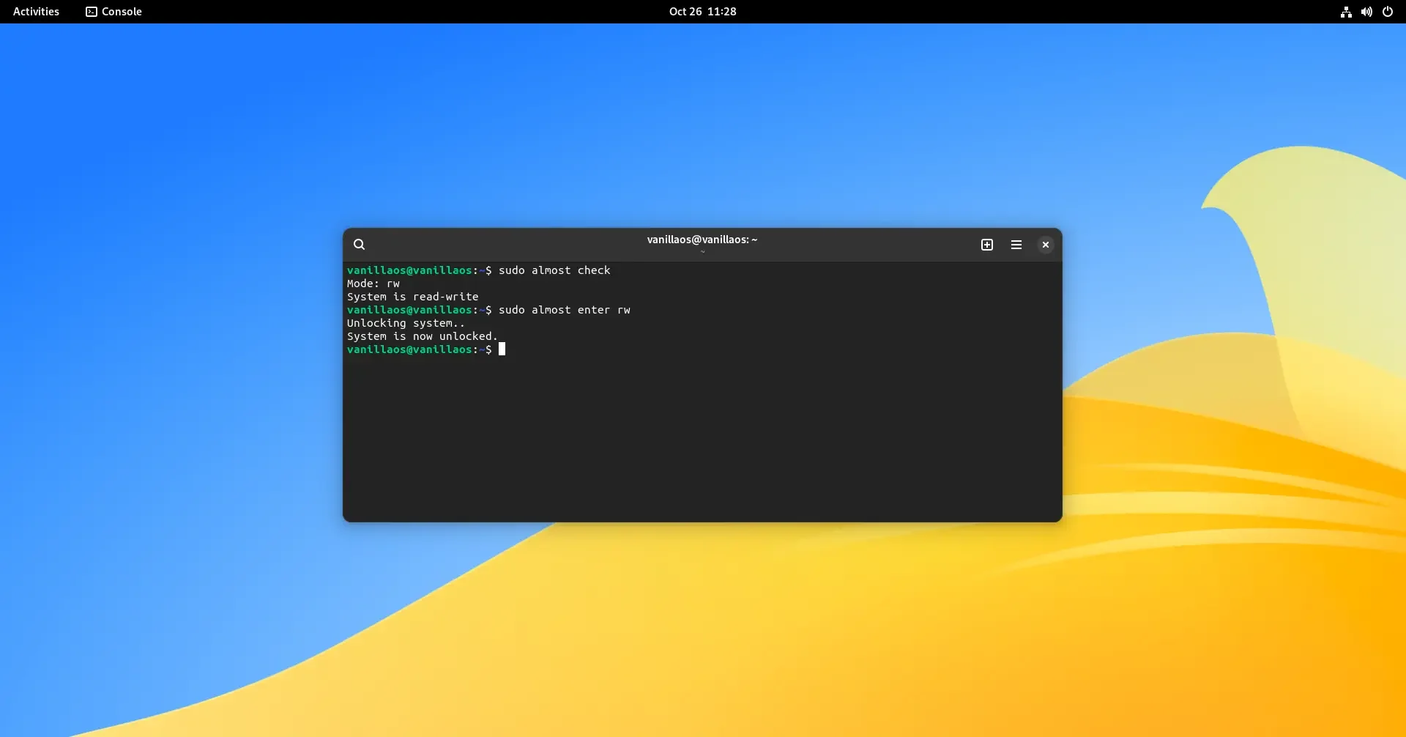Open a new tab in Console
This screenshot has width=1406, height=737.
pos(987,245)
